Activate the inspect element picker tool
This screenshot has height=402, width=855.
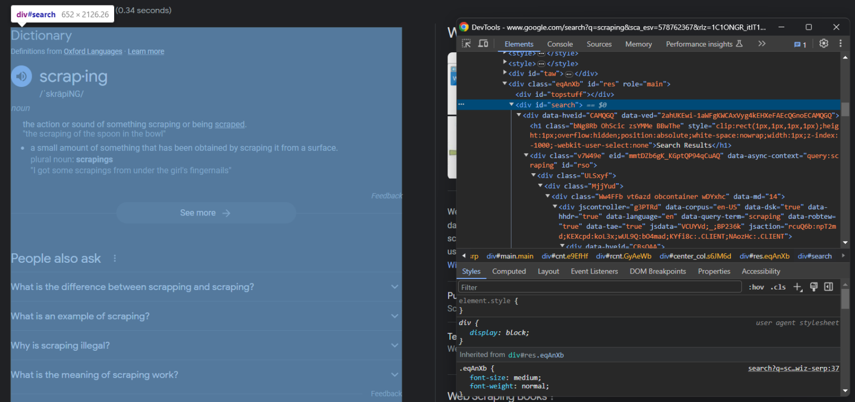(x=466, y=44)
